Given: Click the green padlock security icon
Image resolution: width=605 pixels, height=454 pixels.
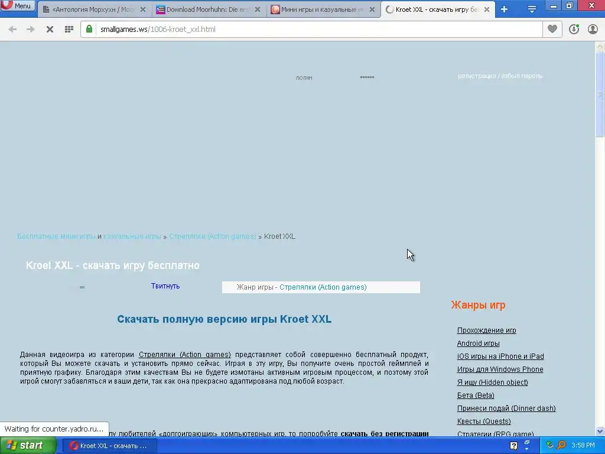Looking at the screenshot, I should [x=89, y=29].
